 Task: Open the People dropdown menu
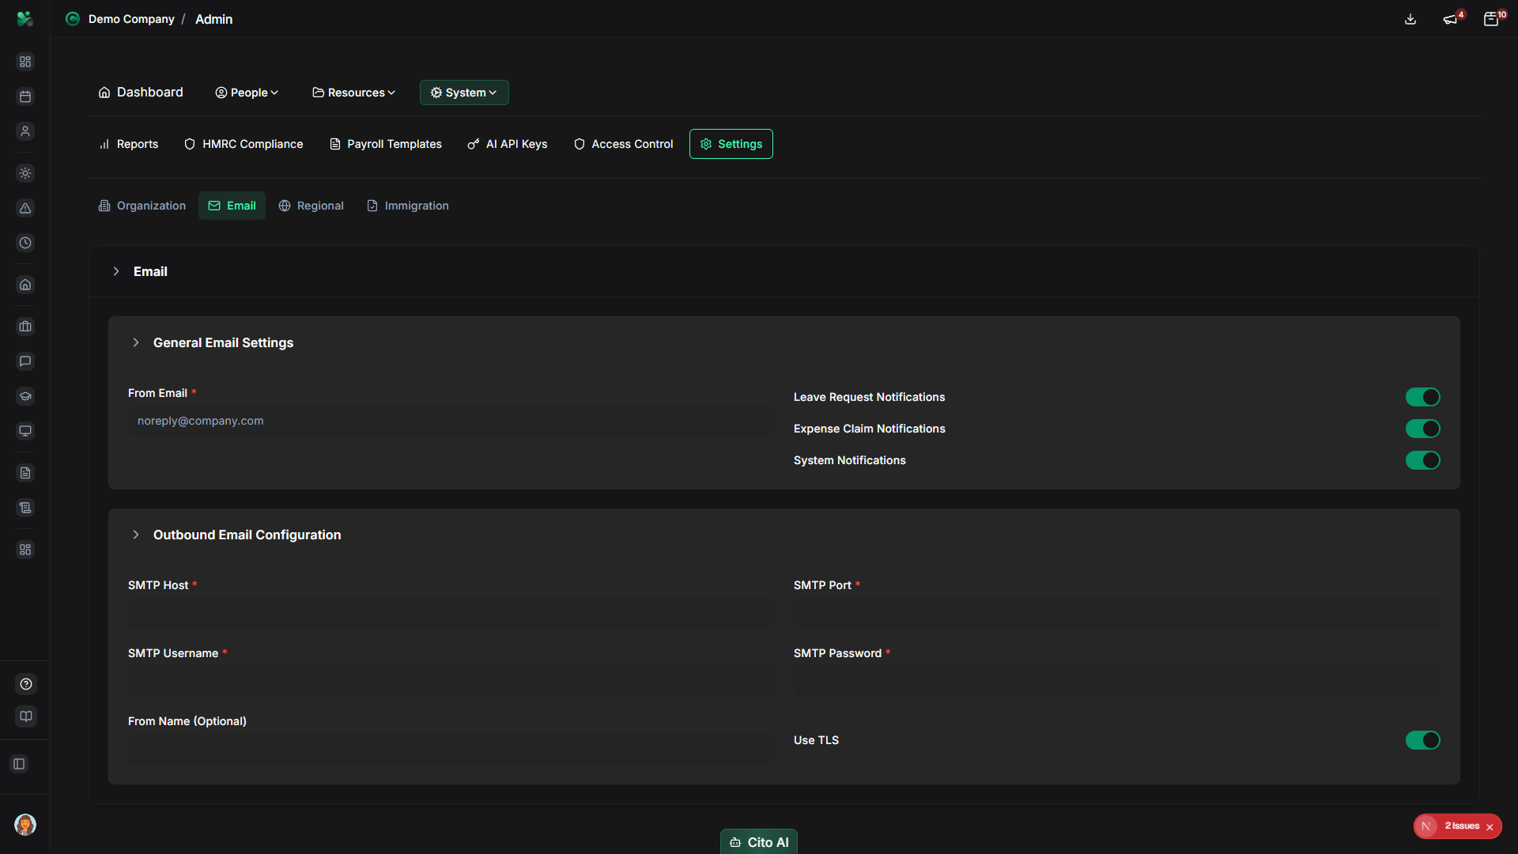247,93
